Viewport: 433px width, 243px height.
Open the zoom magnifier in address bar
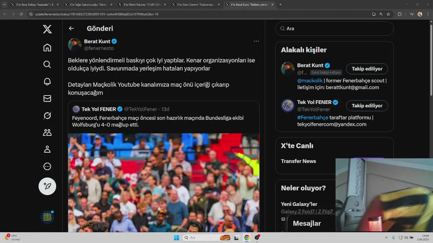(381, 14)
